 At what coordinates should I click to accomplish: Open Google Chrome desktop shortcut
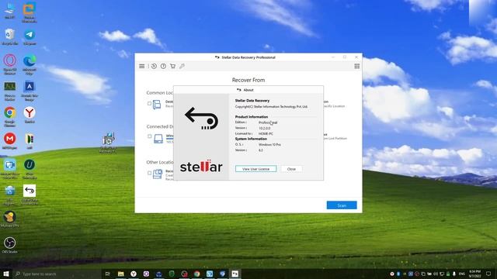point(10,116)
